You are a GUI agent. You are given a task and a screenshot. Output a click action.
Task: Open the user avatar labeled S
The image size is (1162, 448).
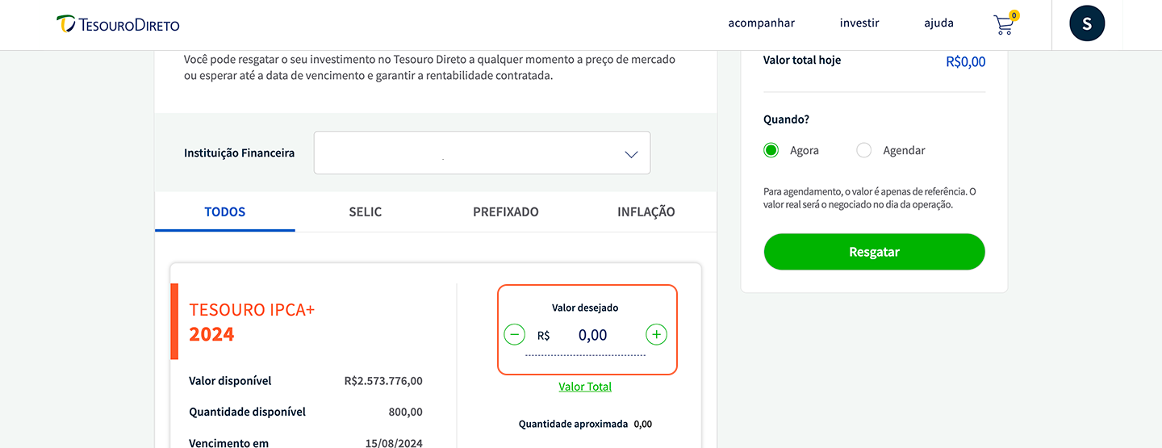point(1087,23)
